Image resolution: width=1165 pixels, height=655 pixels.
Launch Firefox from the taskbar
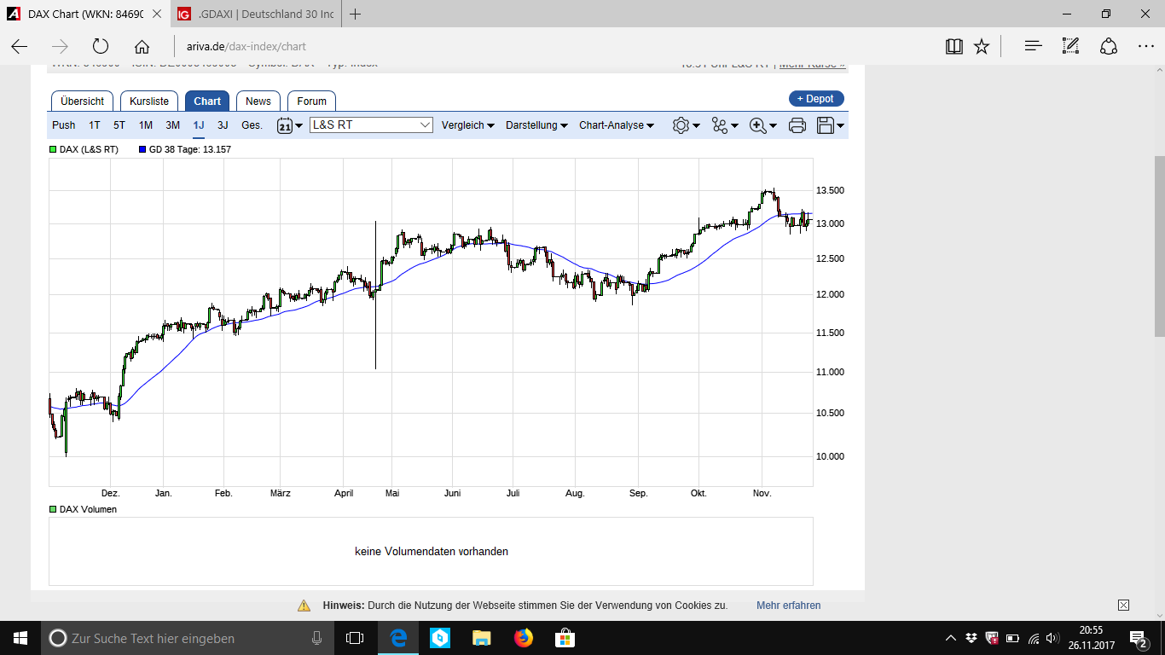click(523, 638)
